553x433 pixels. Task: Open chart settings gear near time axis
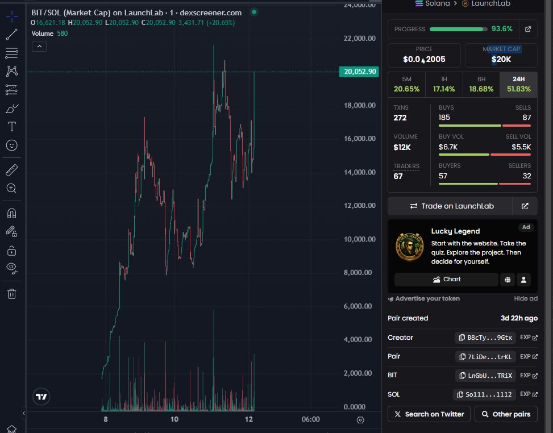point(360,420)
